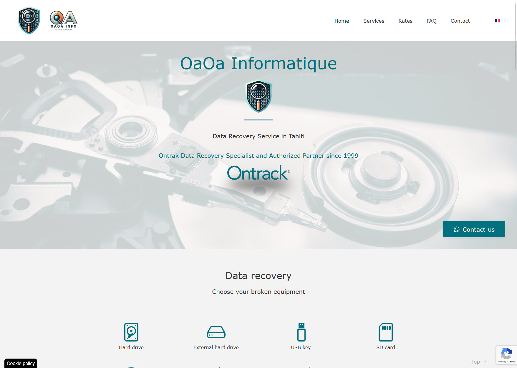Go to the Contact page
The image size is (517, 368).
460,21
